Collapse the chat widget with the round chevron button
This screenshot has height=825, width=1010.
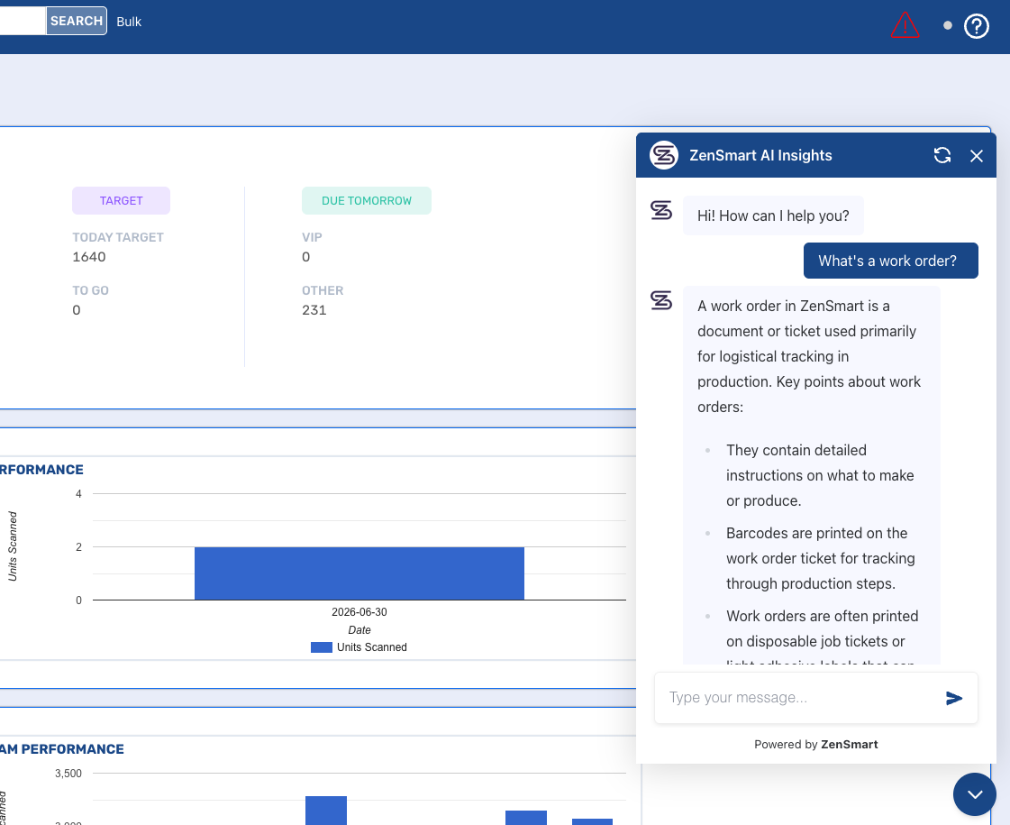[x=975, y=794]
